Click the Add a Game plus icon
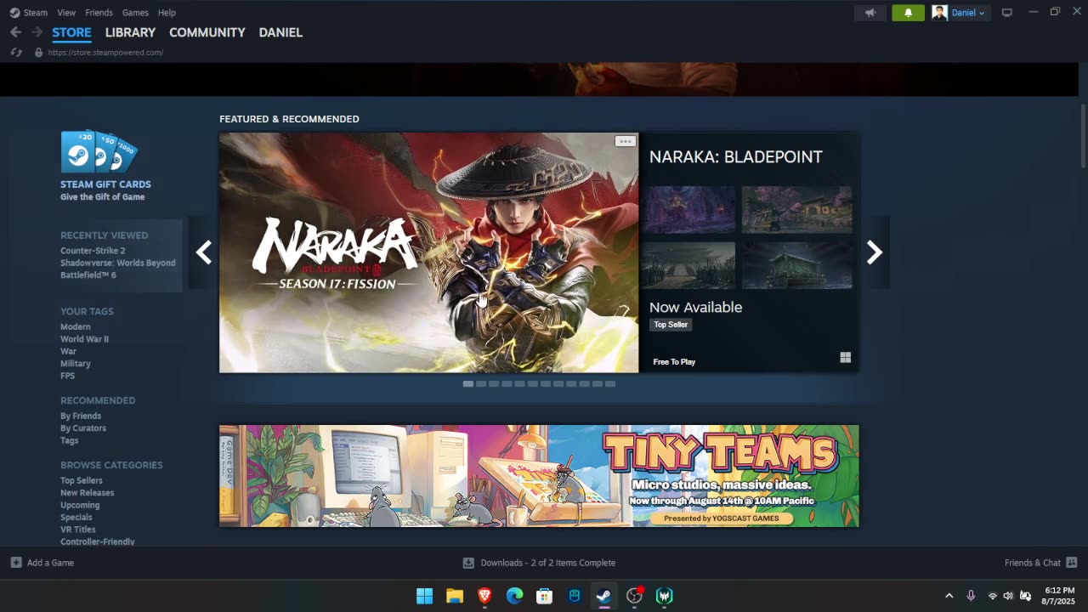The width and height of the screenshot is (1088, 612). click(x=16, y=563)
